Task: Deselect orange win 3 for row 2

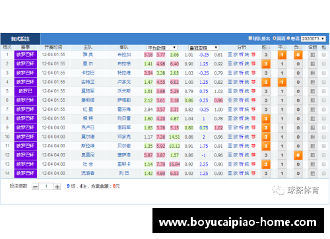Action: pyautogui.click(x=266, y=64)
